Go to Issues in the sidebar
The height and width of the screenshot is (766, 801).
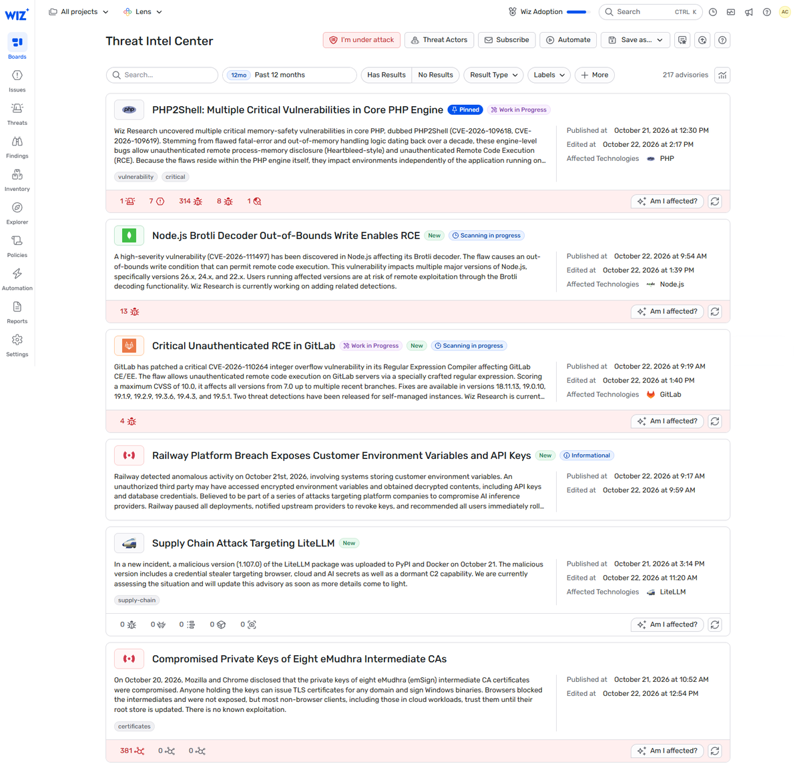17,80
